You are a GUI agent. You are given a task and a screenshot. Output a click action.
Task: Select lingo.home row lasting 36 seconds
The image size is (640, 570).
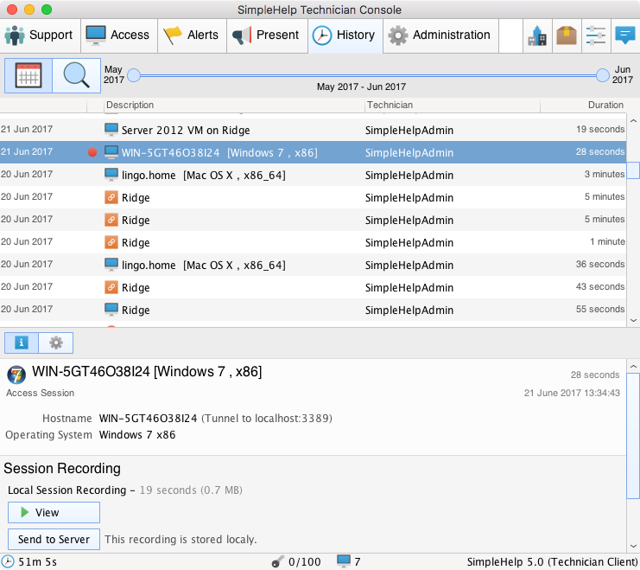[313, 265]
